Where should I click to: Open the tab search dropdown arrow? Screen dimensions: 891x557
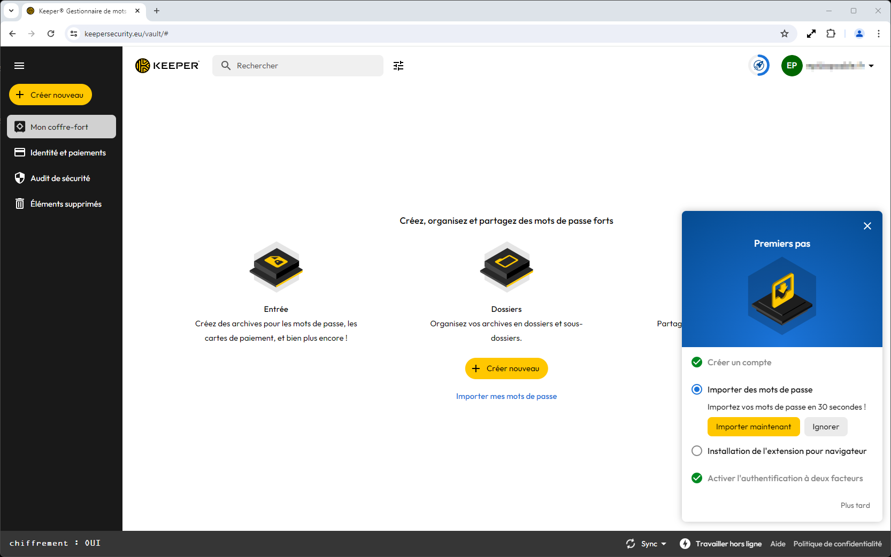[11, 11]
